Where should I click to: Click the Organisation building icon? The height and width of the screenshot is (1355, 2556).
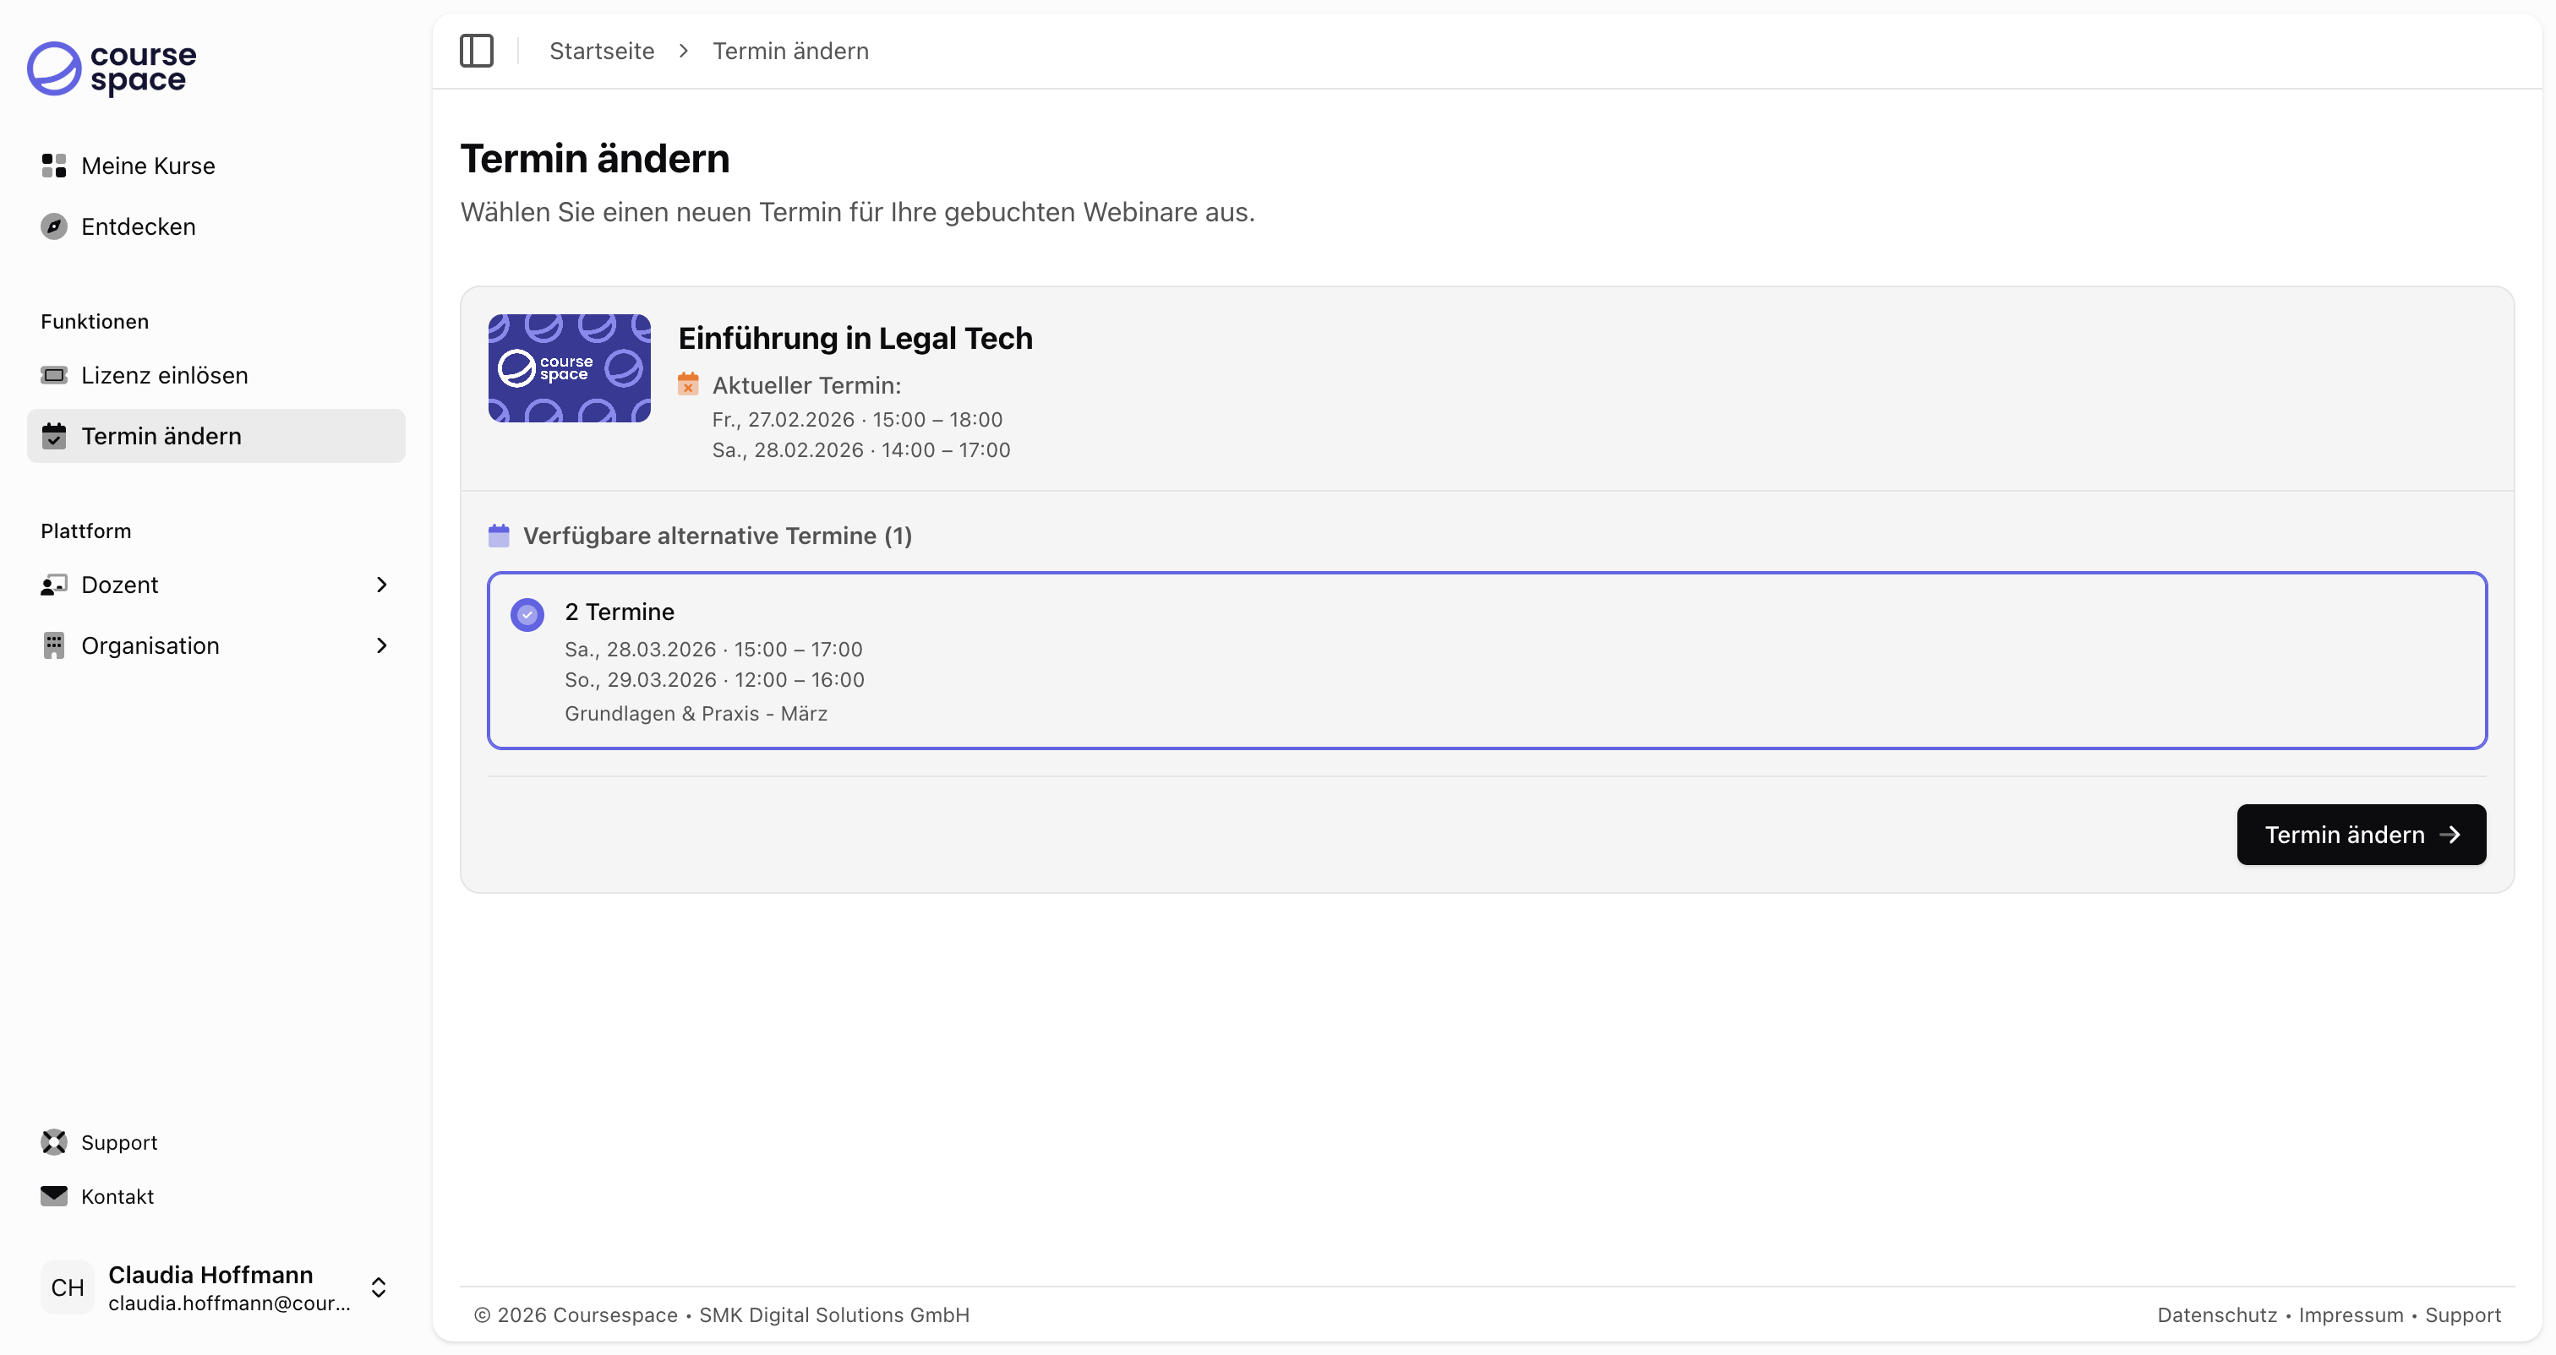[x=53, y=645]
